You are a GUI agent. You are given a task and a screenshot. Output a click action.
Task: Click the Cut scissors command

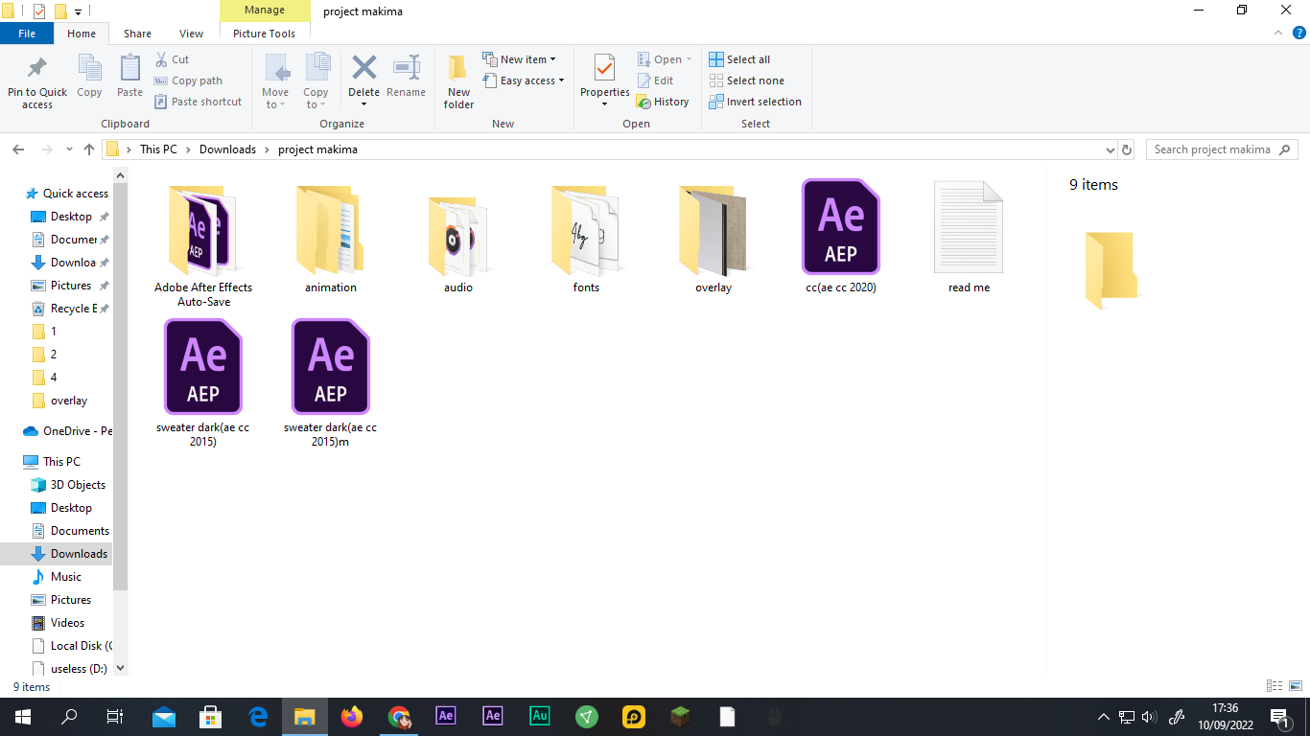coord(172,59)
